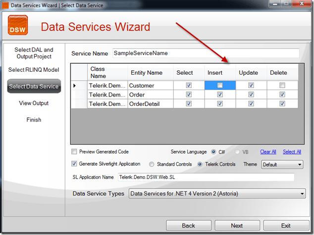
Task: Click the Next button
Action: point(237,226)
